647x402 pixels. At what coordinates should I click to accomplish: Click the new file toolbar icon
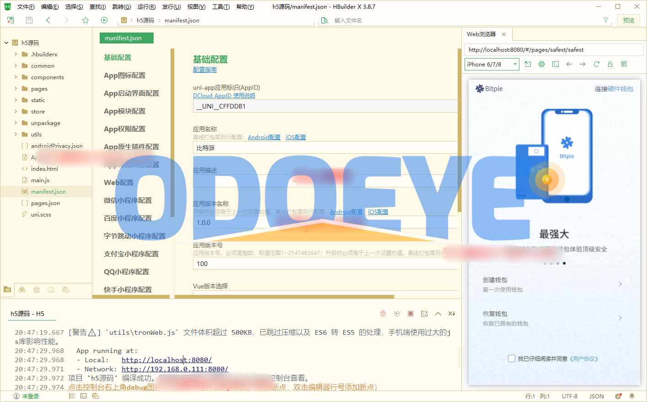(11, 20)
